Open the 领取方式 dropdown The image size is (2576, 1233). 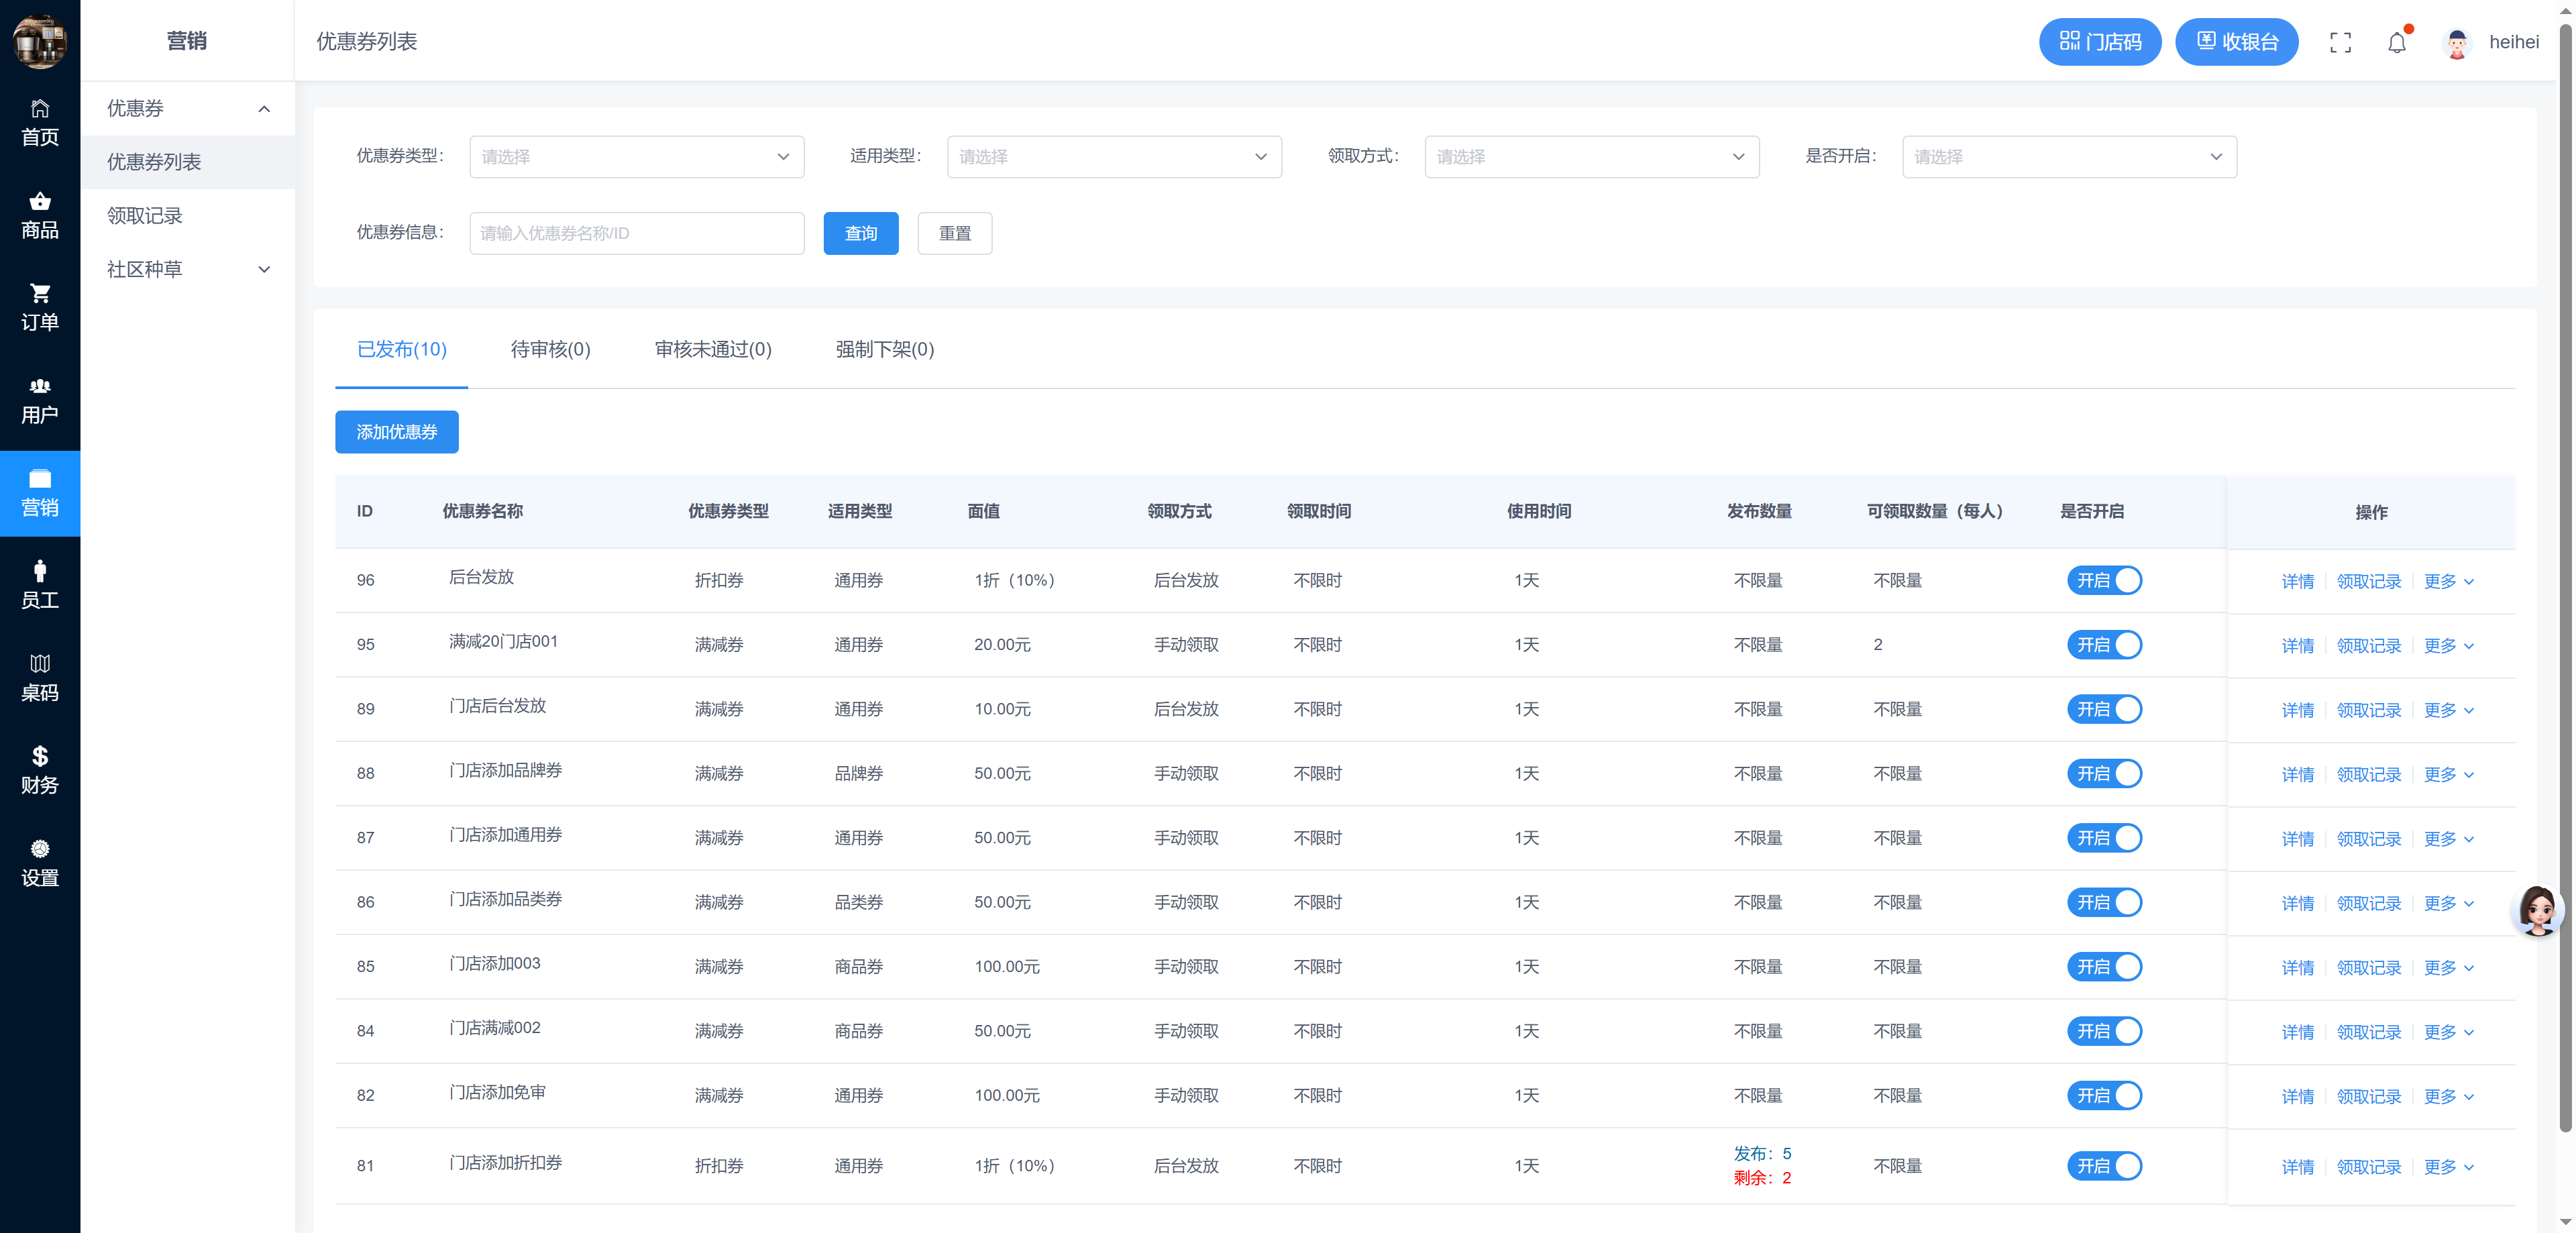(1591, 157)
